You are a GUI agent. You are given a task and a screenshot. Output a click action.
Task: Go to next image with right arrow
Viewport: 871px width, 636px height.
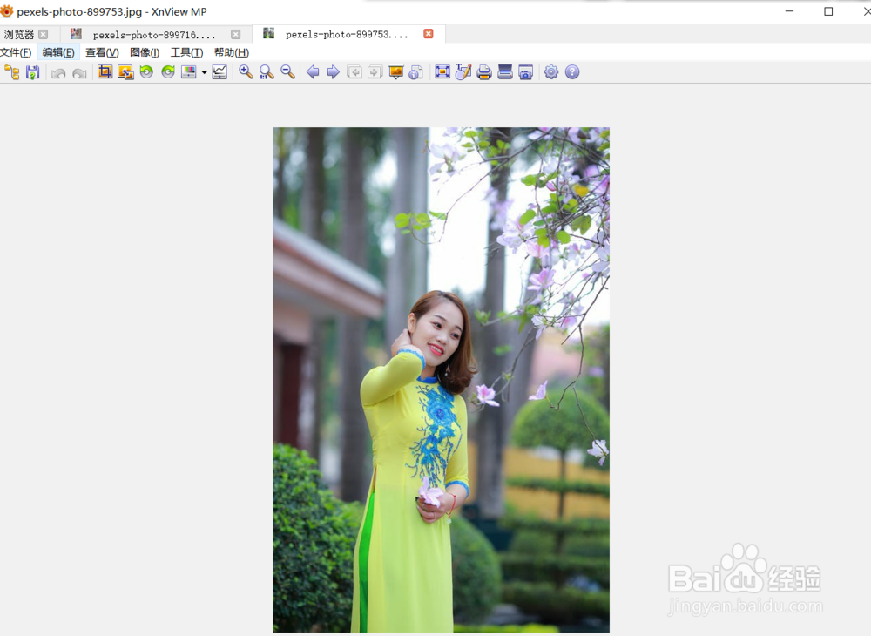(334, 72)
